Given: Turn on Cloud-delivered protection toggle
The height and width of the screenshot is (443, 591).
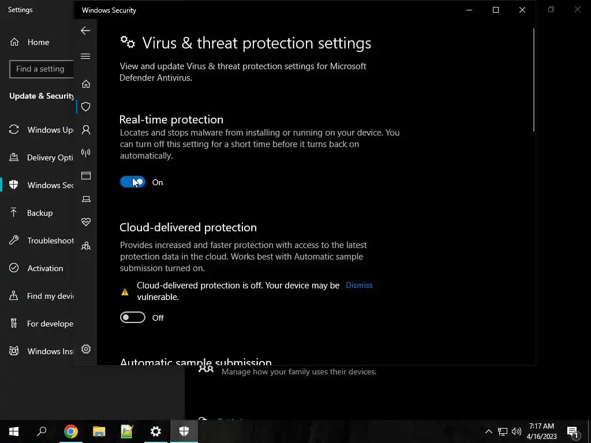Looking at the screenshot, I should (x=133, y=318).
